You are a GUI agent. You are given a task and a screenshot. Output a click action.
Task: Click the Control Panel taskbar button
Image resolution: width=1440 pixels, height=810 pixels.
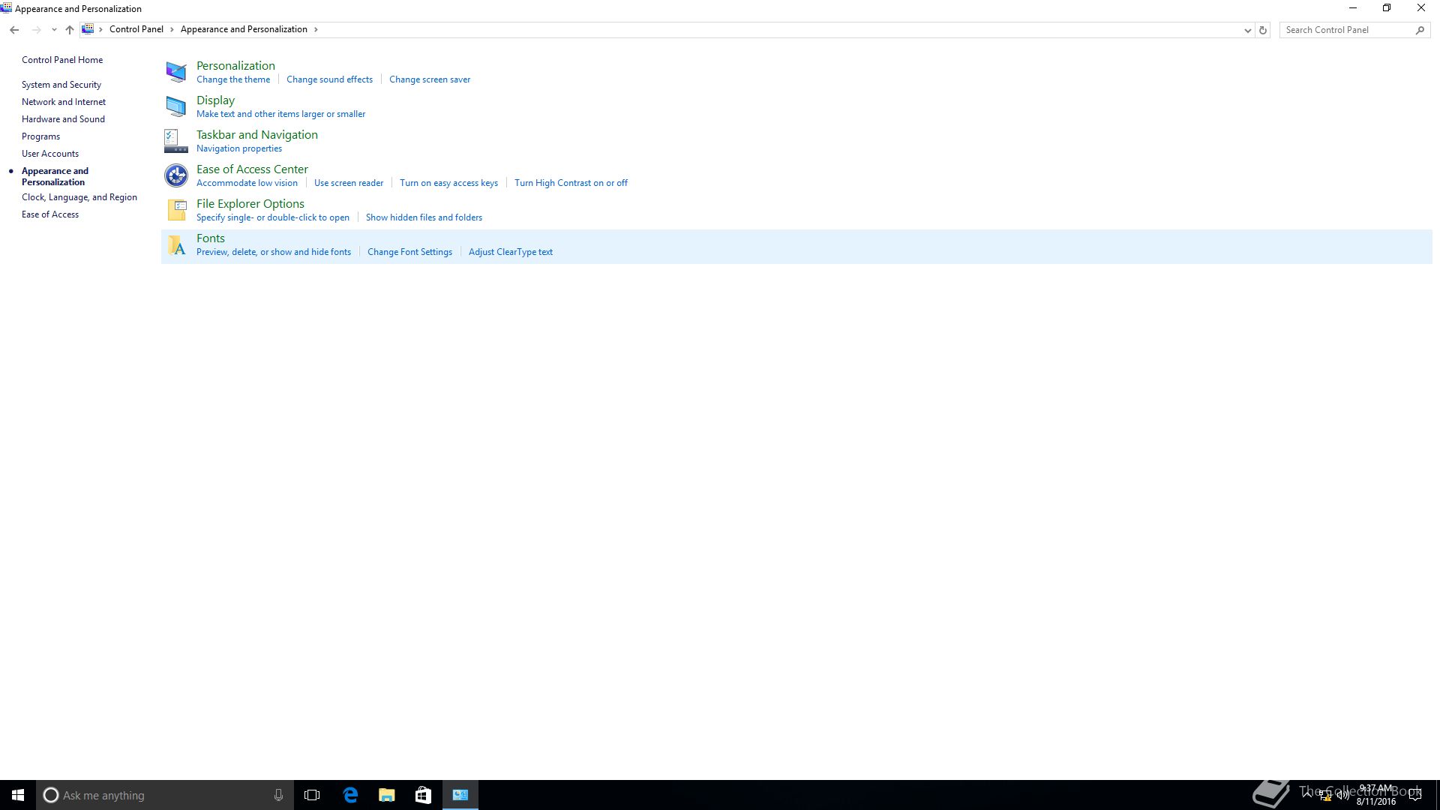[460, 795]
